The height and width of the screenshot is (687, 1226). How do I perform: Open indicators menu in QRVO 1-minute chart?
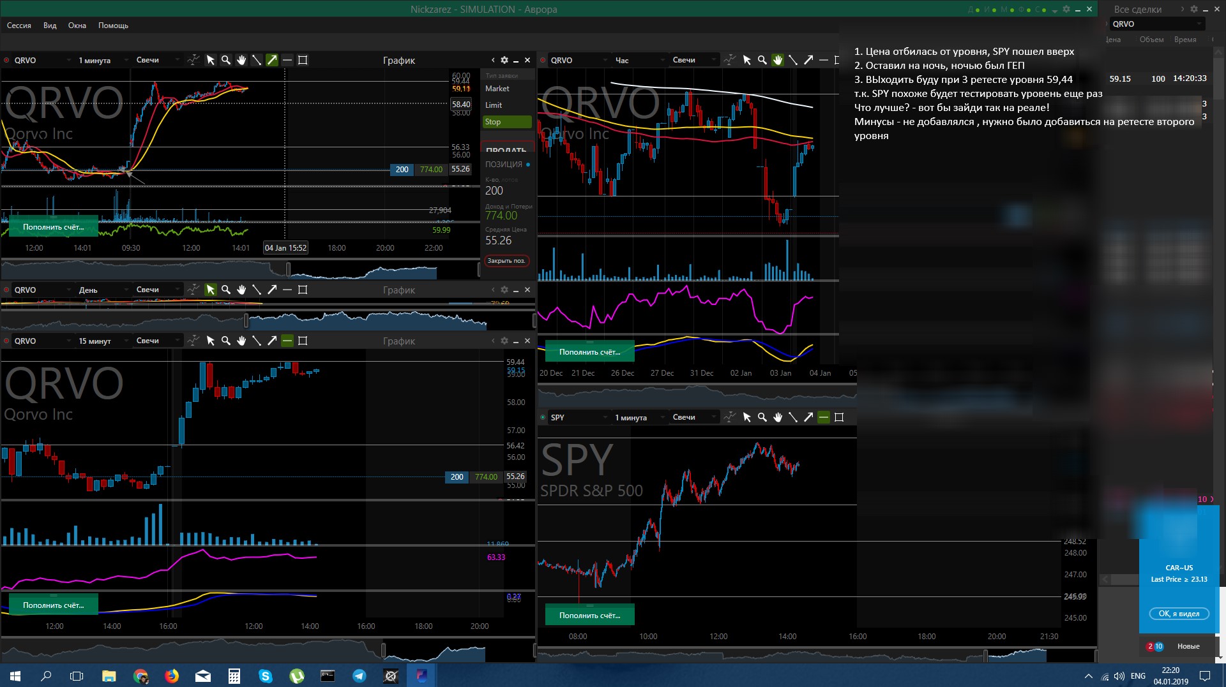(193, 60)
